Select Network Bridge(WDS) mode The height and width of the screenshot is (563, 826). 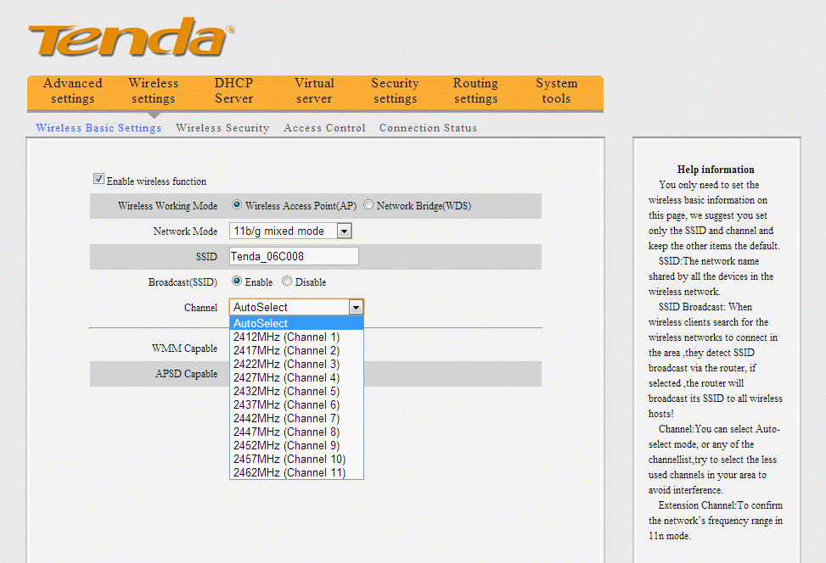368,204
